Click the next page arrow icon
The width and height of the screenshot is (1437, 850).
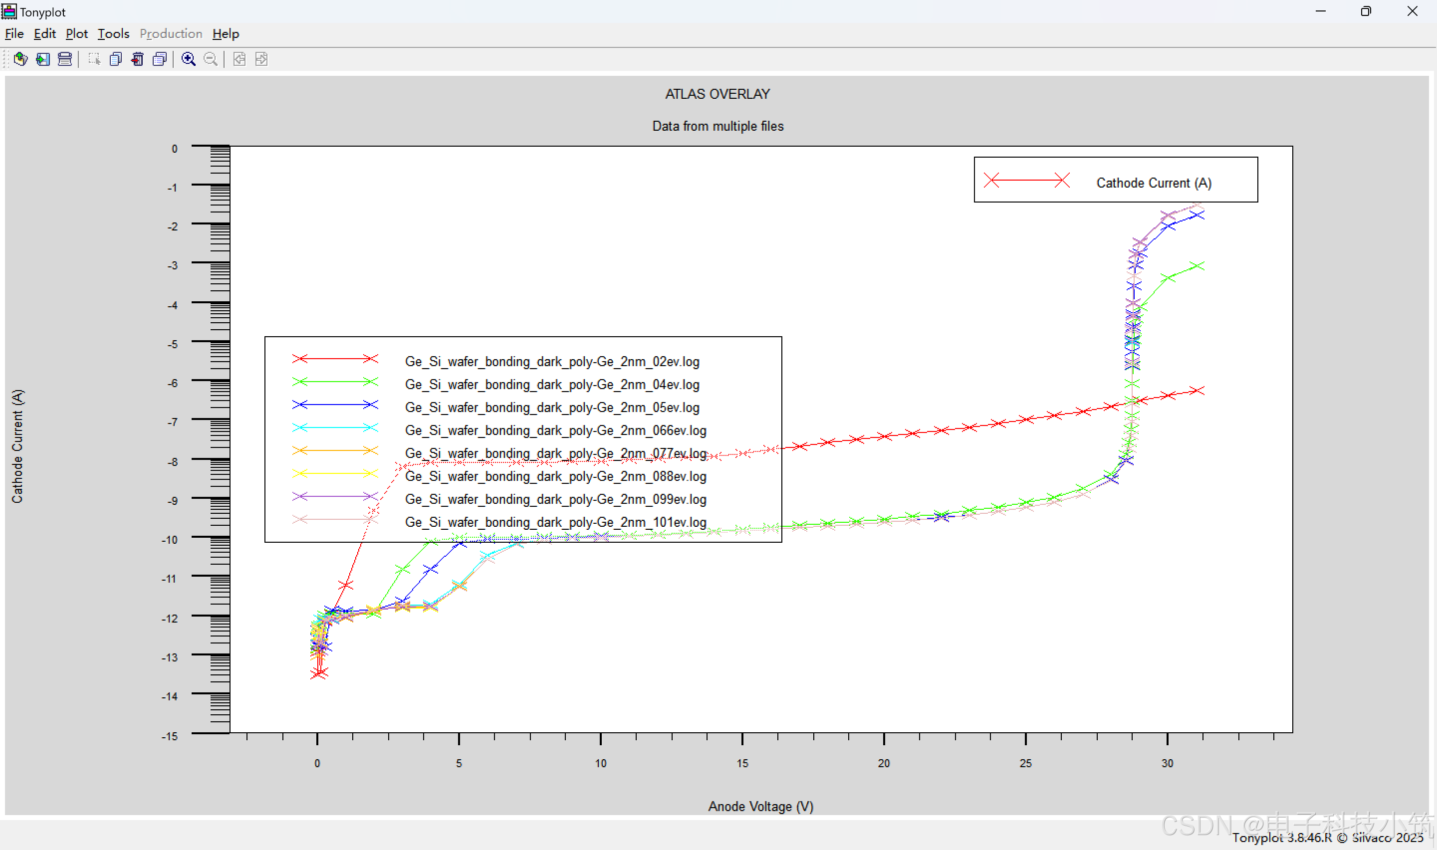(x=261, y=59)
